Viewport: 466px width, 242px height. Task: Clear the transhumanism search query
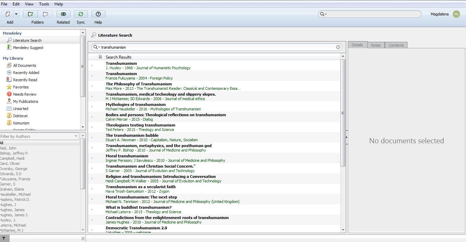click(x=338, y=47)
